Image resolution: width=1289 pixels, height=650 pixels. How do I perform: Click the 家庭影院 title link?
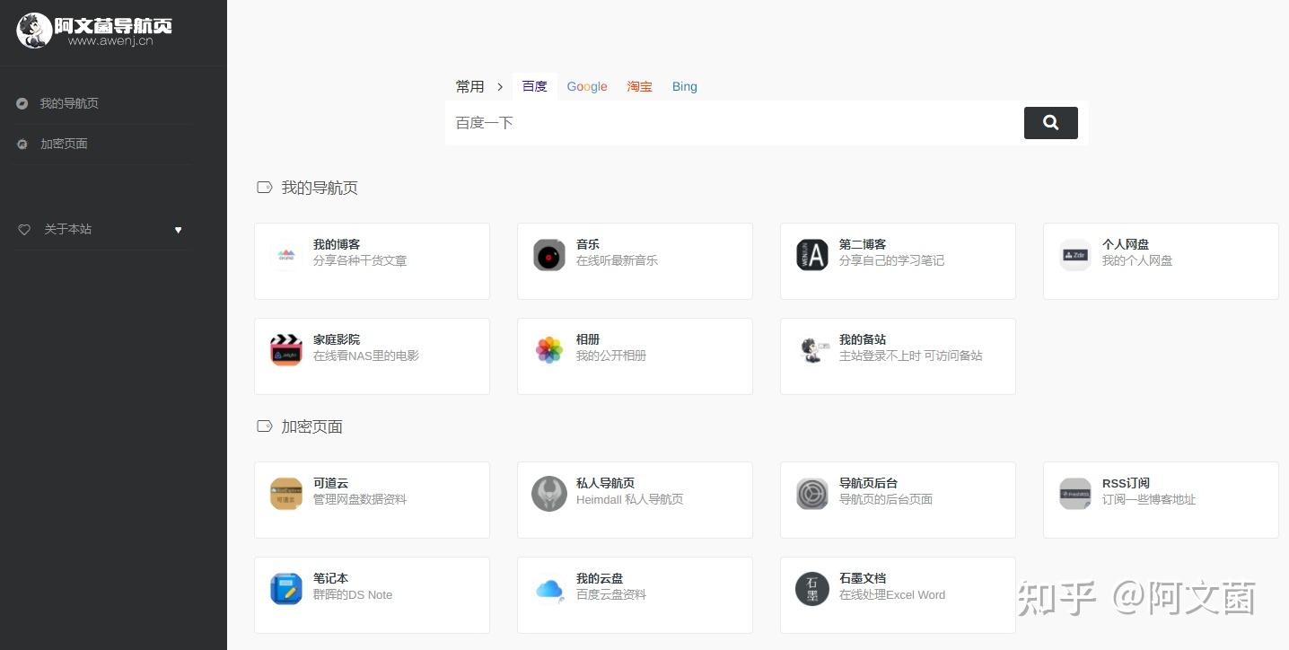point(337,339)
